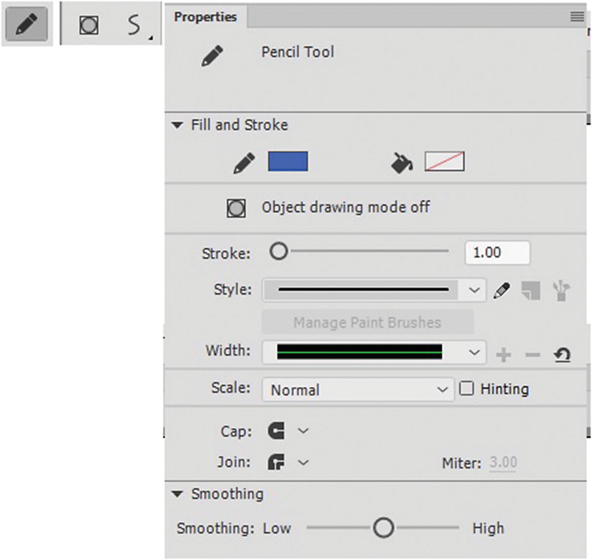Toggle Object Drawing button in the toolbar

point(89,25)
